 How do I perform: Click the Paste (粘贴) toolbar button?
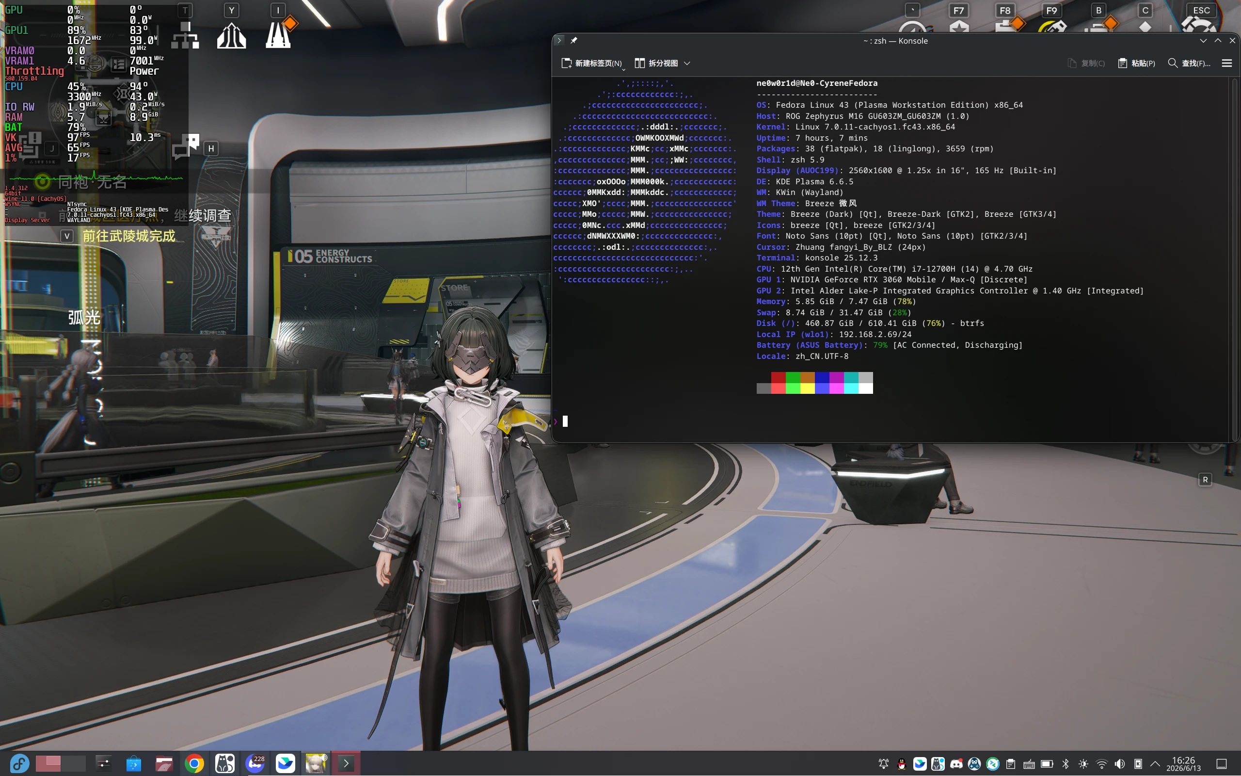pos(1136,63)
